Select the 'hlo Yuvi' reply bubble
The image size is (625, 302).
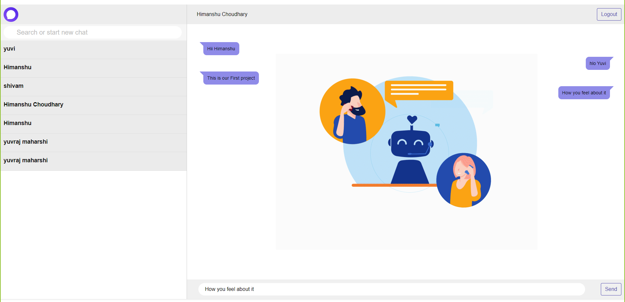[x=598, y=63]
